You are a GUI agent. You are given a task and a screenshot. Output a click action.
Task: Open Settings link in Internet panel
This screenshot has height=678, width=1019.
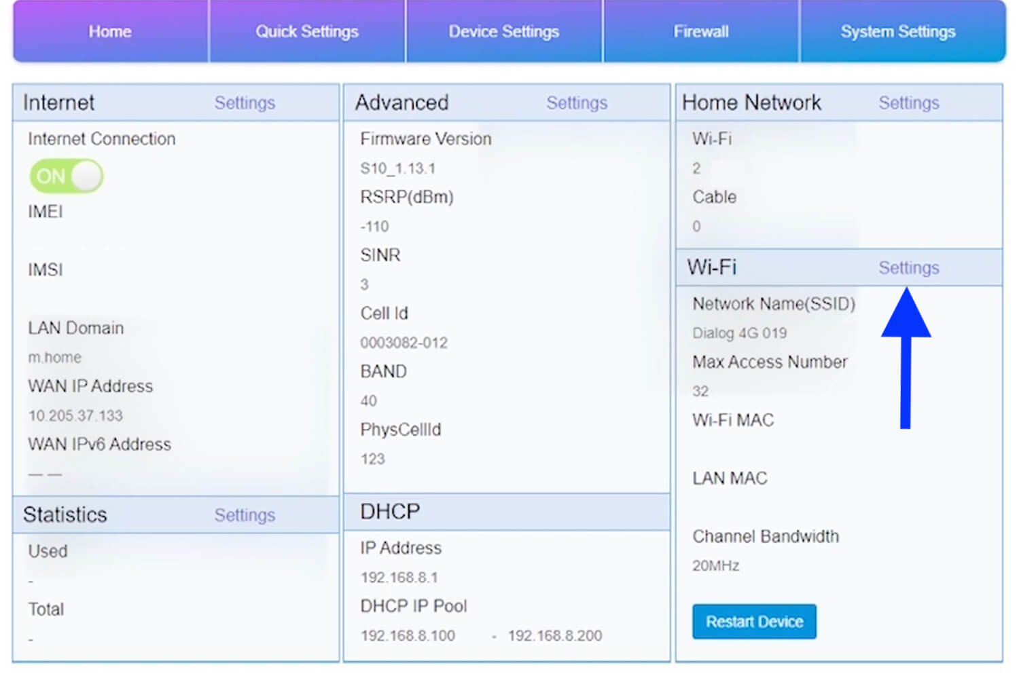coord(245,103)
